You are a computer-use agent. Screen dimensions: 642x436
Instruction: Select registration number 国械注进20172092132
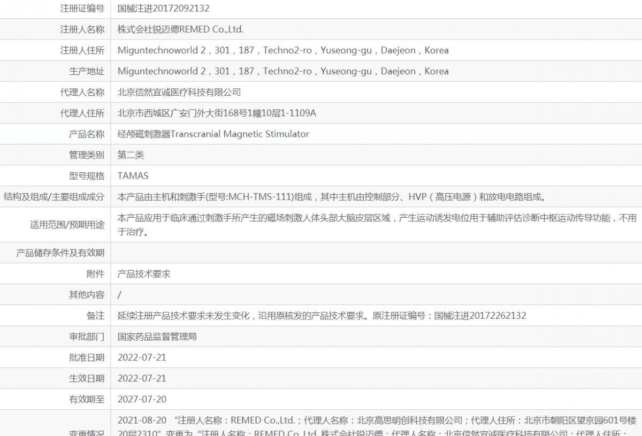click(164, 9)
